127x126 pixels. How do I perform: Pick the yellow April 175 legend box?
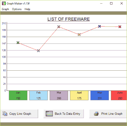[79, 95]
